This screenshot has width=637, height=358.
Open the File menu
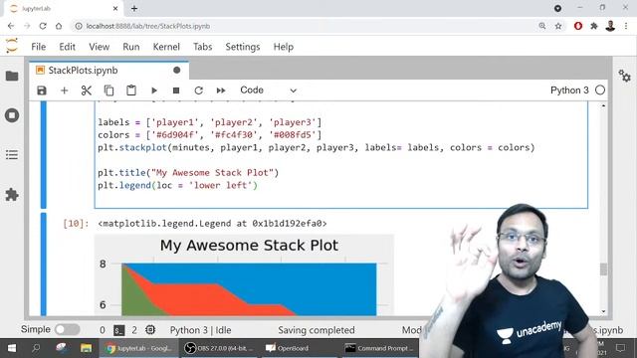click(x=39, y=47)
